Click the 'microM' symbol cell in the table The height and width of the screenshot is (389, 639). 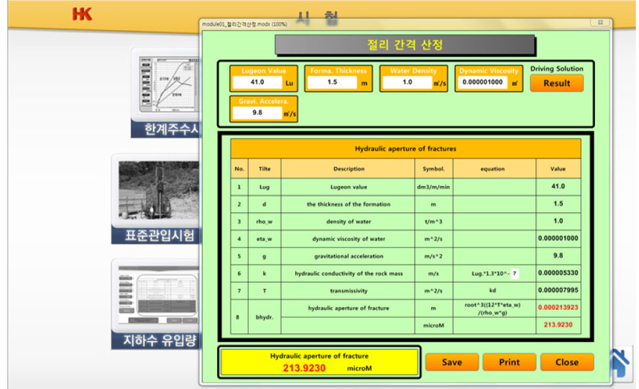pos(434,325)
